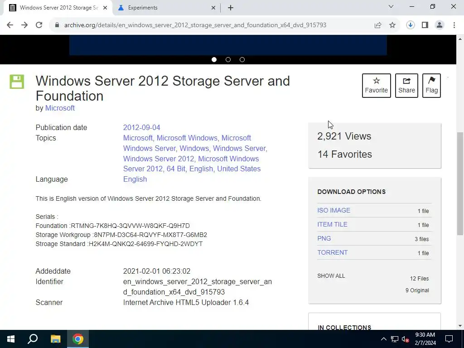Open the Windows Start menu
This screenshot has width=464, height=348.
[x=11, y=339]
